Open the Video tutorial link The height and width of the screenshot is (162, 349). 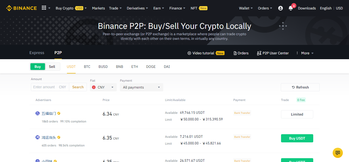tap(206, 53)
